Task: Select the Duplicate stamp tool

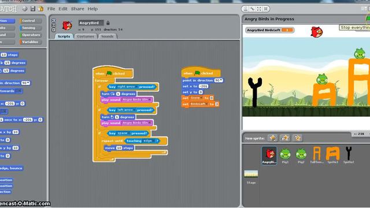Action: pyautogui.click(x=245, y=9)
